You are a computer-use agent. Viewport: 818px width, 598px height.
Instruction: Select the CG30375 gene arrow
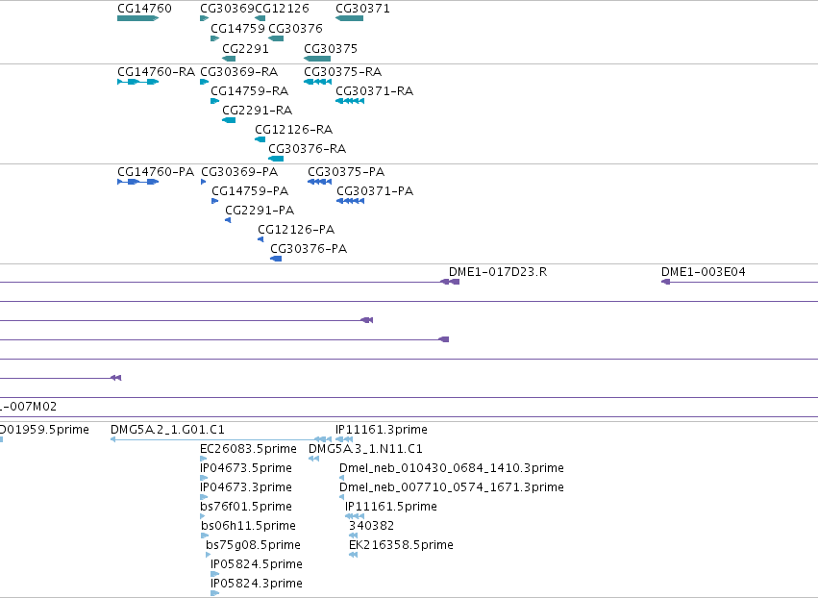point(317,59)
